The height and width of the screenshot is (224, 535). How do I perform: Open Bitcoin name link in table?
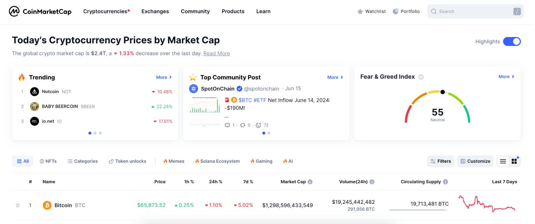pos(63,205)
